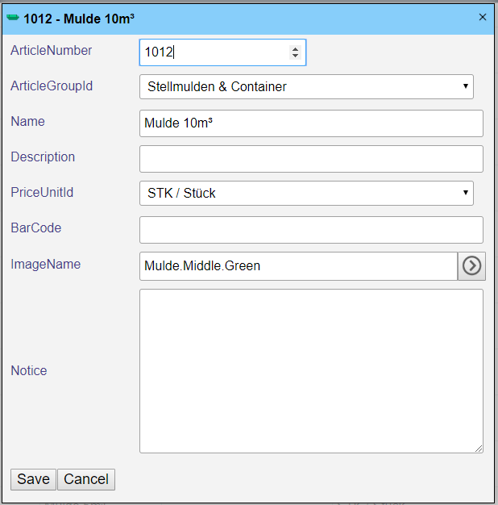Image resolution: width=498 pixels, height=505 pixels.
Task: Close the article dialog with the X
Action: coord(483,17)
